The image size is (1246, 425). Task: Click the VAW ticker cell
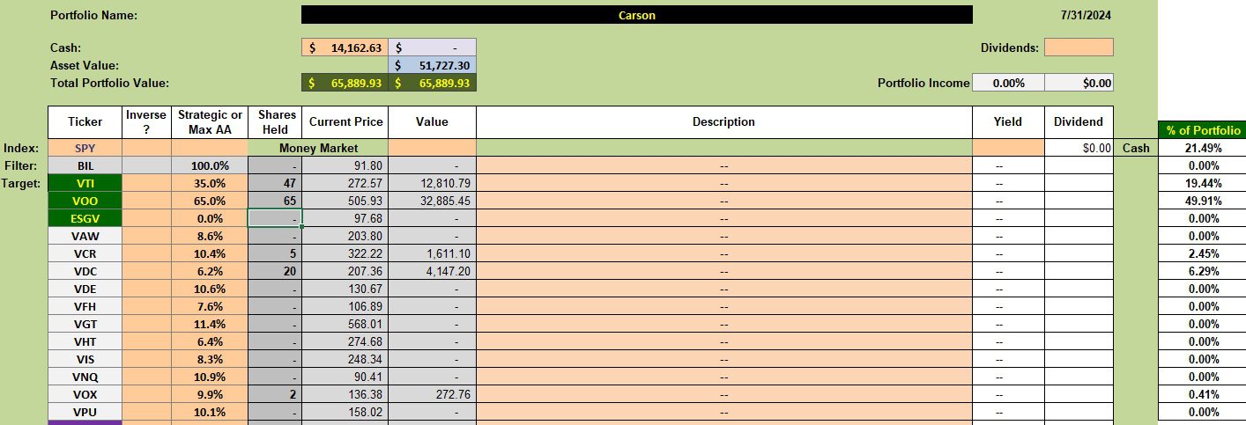point(85,236)
